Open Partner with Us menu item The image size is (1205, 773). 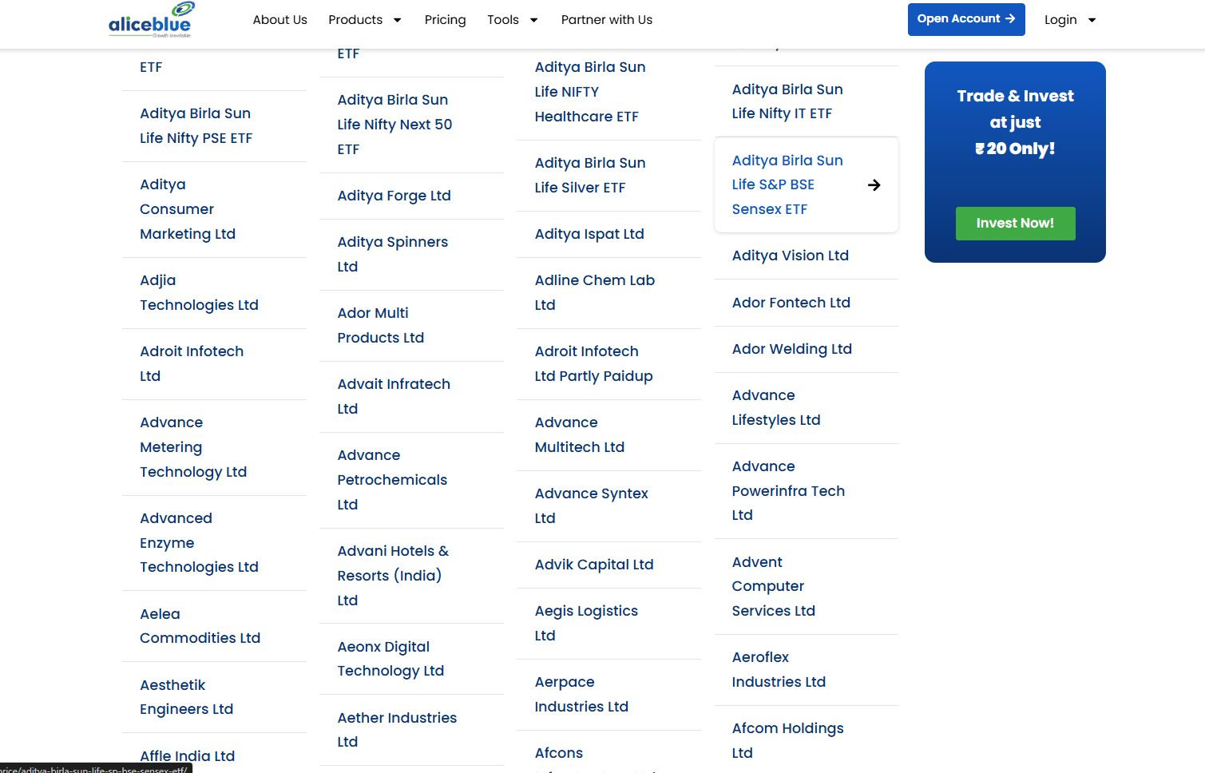point(606,20)
